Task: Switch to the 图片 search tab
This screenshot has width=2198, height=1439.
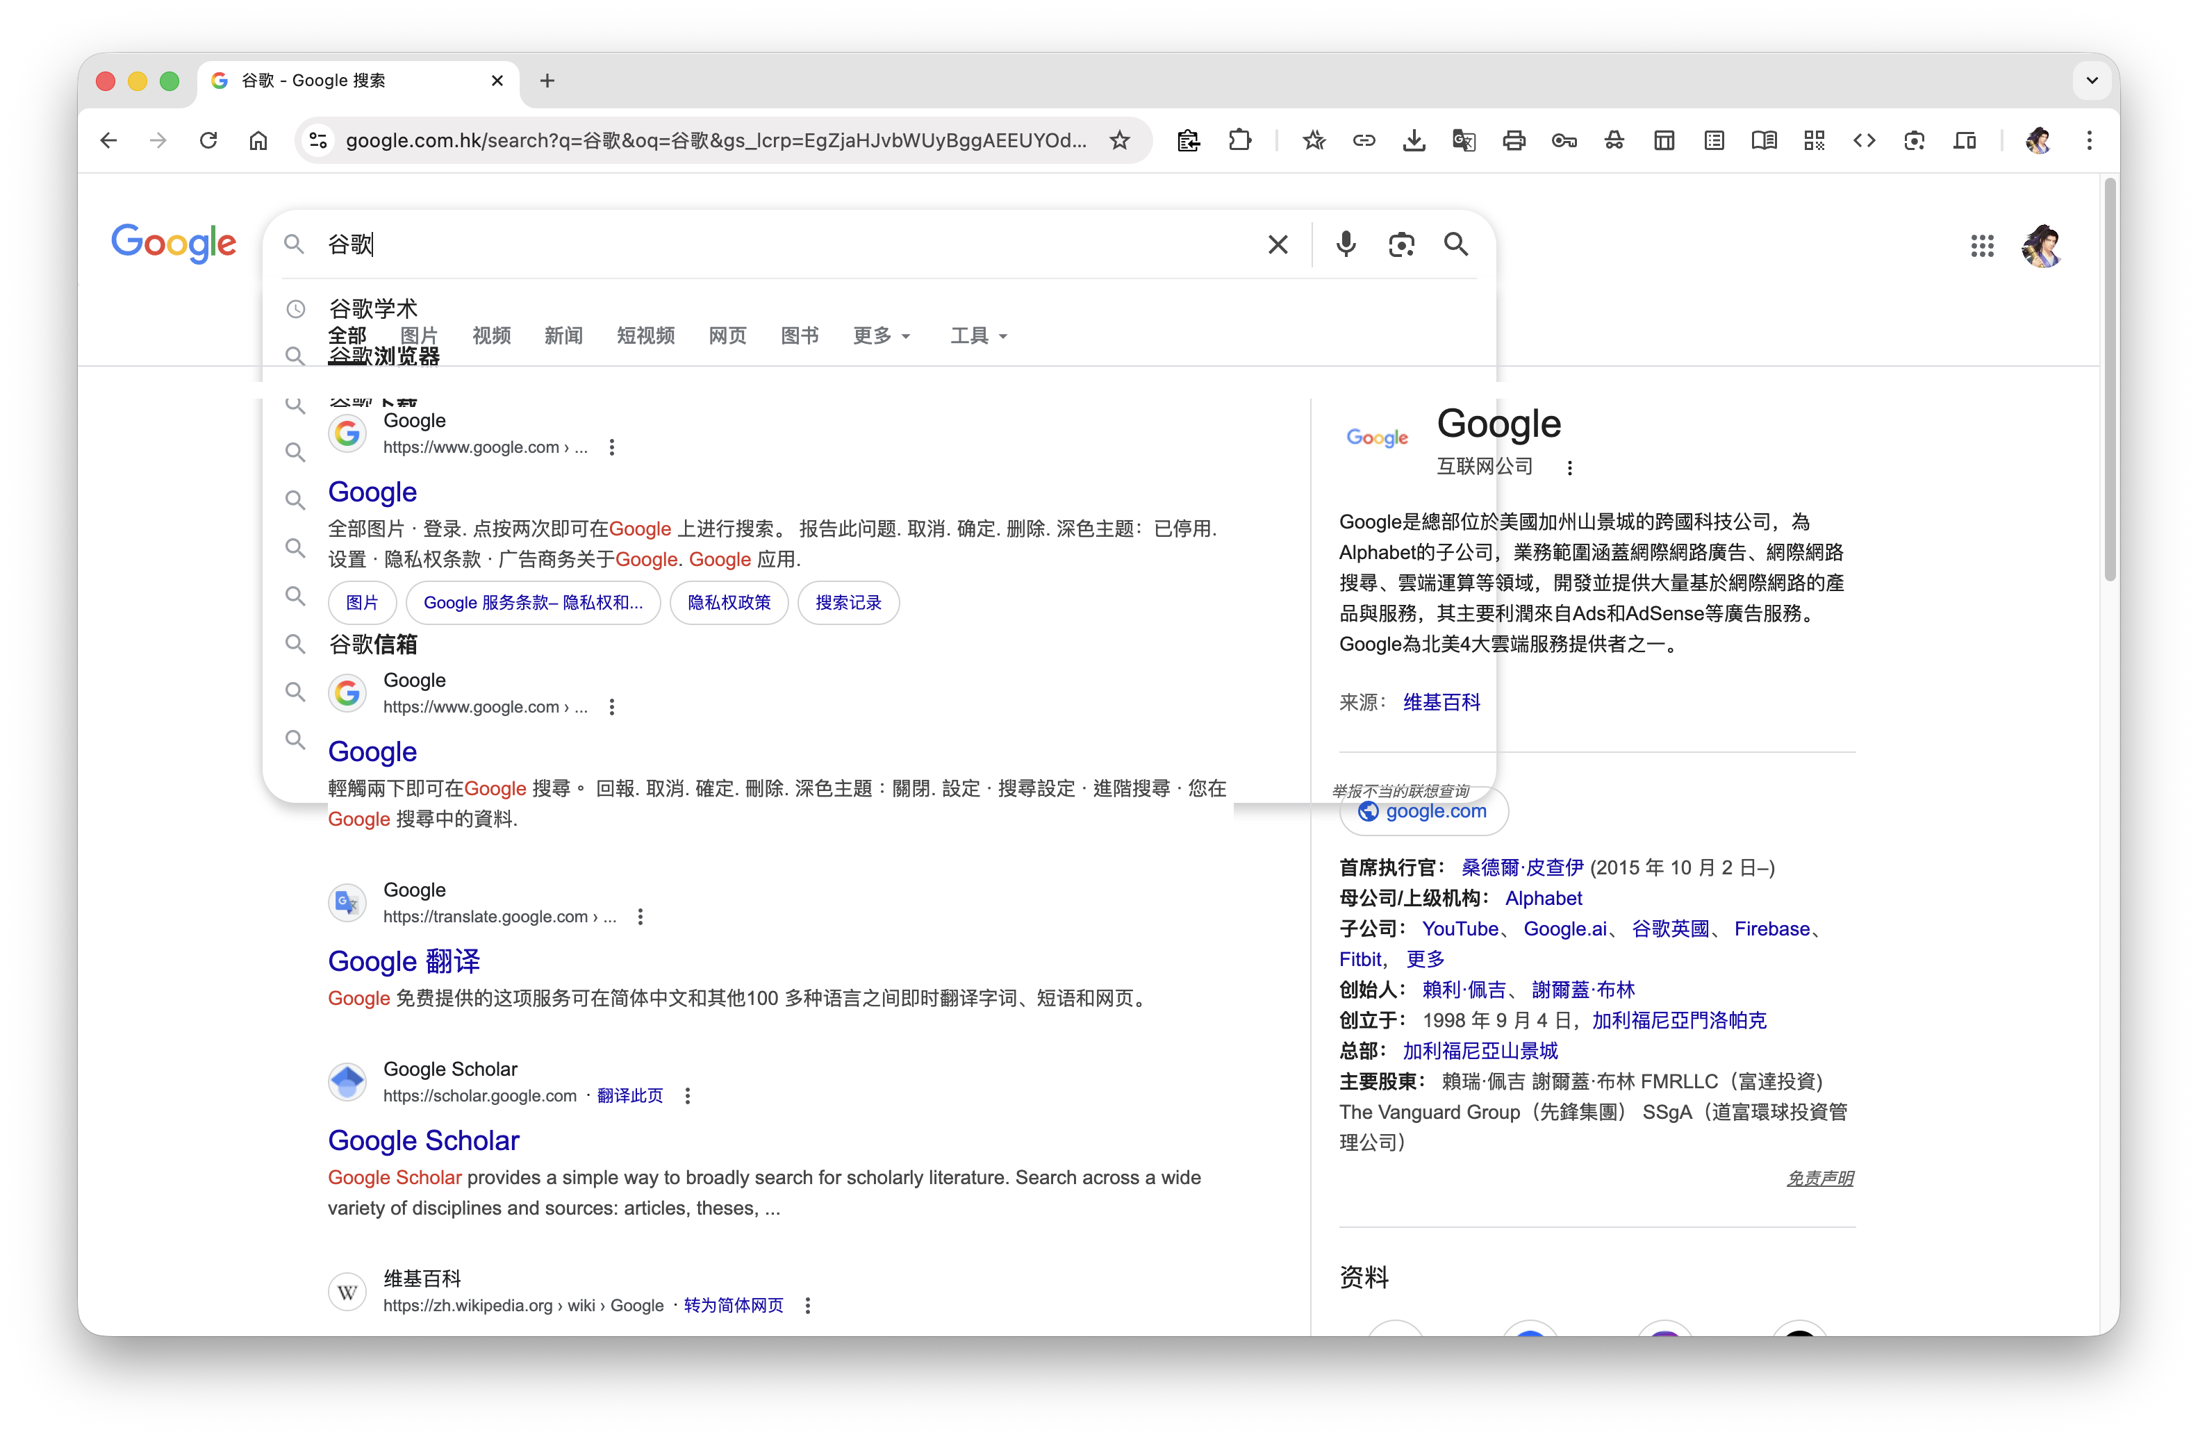Action: pos(420,336)
